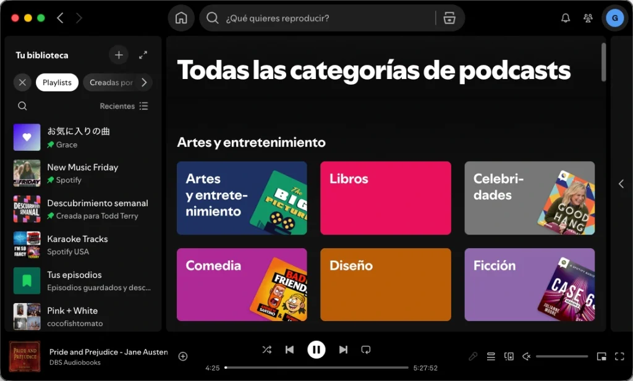Image resolution: width=633 pixels, height=381 pixels.
Task: Open the New Music Friday playlist
Action: click(x=83, y=173)
